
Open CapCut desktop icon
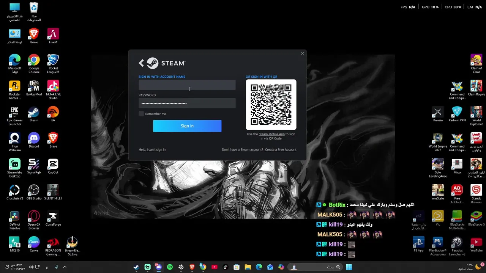pos(53,166)
